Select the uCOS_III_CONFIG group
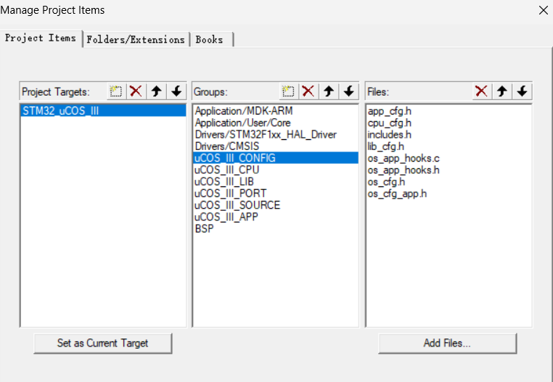553x382 pixels. click(276, 158)
